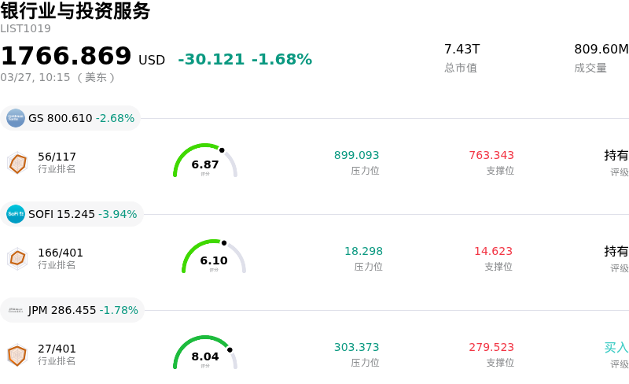This screenshot has width=629, height=384.
Task: Click the JPM 8.04 score gauge
Action: (x=205, y=354)
